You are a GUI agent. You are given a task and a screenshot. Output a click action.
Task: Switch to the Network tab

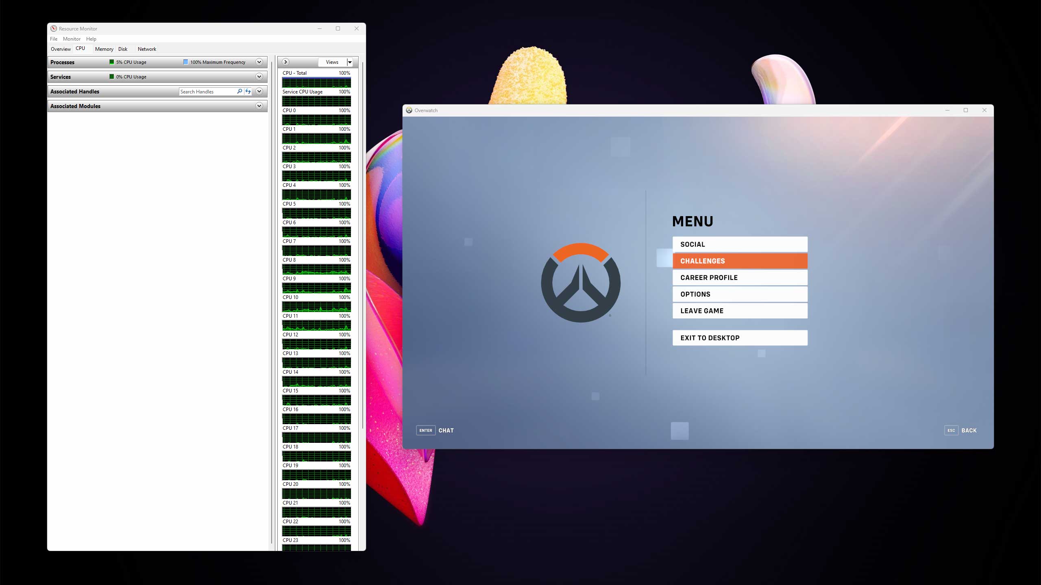147,49
